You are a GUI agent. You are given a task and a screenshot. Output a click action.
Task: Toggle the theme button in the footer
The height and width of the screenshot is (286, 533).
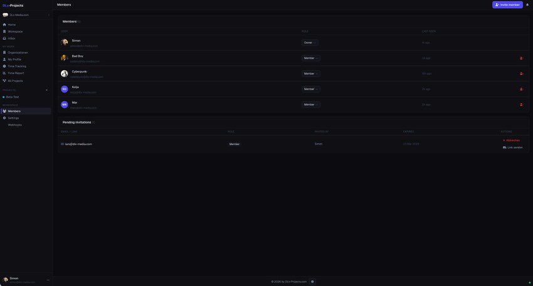312,282
